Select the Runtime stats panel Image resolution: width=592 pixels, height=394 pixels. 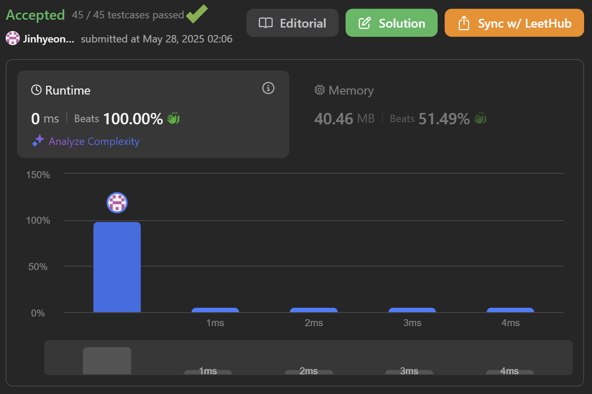coord(153,114)
